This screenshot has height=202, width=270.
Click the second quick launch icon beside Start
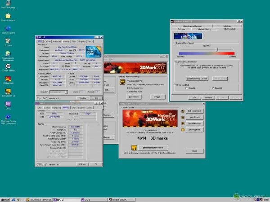pyautogui.click(x=18, y=200)
